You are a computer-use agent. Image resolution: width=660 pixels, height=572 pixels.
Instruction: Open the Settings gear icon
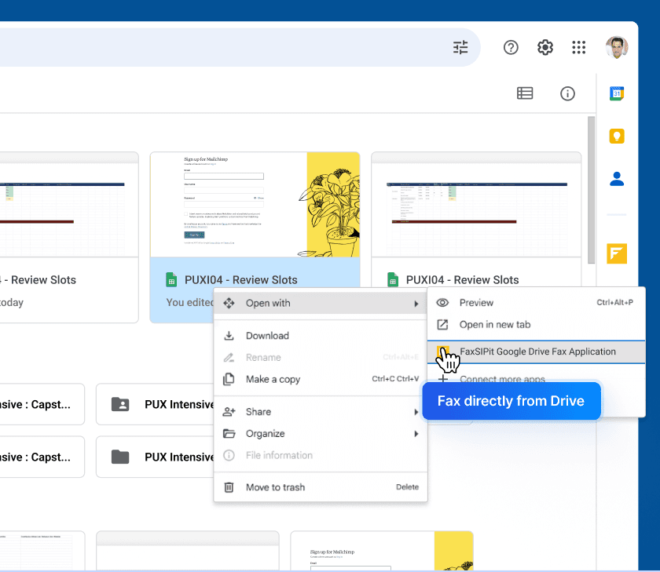(545, 48)
